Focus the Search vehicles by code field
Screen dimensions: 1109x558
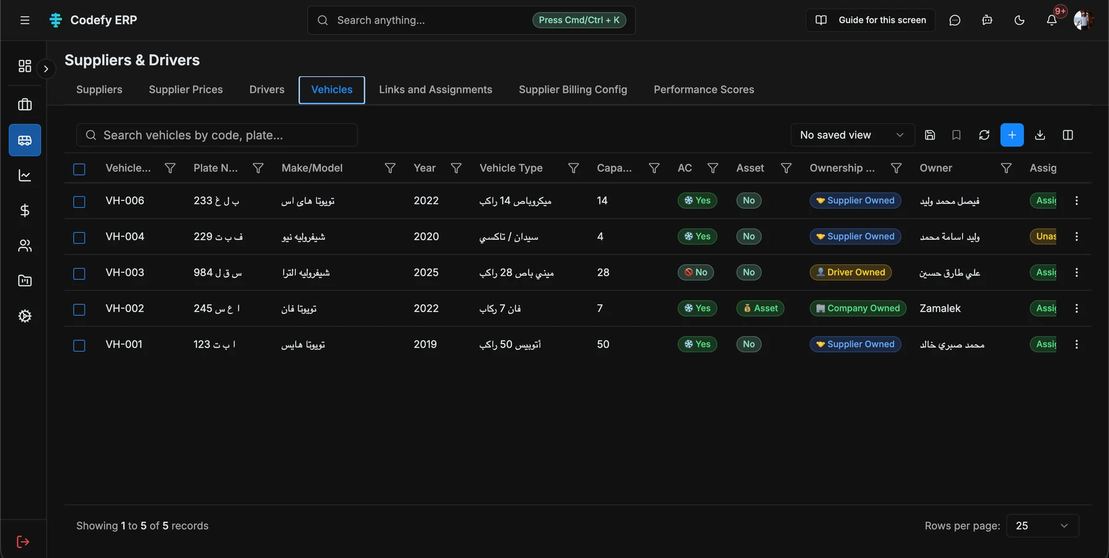(217, 135)
